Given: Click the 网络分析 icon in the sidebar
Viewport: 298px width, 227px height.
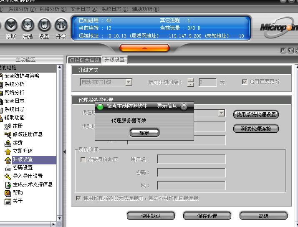Looking at the screenshot, I should [x=1, y=93].
